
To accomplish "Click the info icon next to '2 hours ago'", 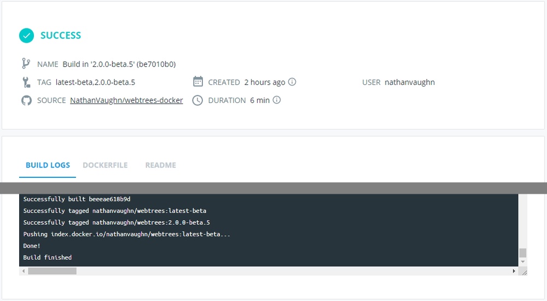I will point(292,82).
